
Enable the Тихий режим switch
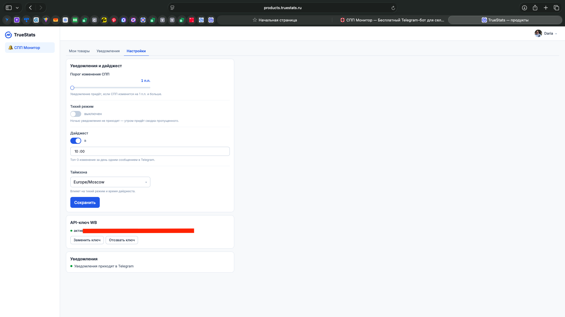pos(76,114)
